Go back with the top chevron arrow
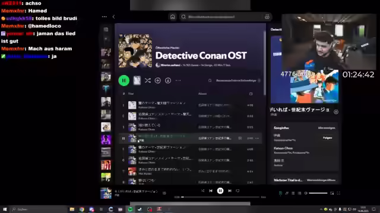Screen dimensions: 380x213 (113, 17)
